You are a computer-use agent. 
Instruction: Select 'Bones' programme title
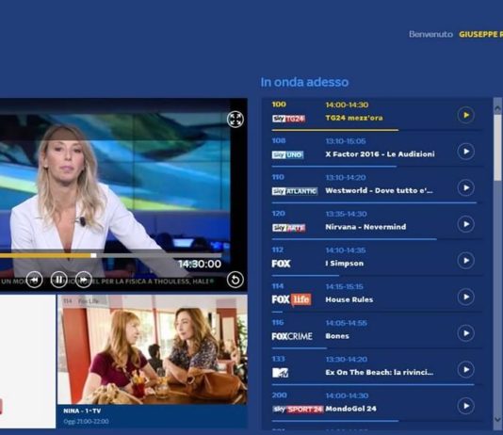point(337,336)
